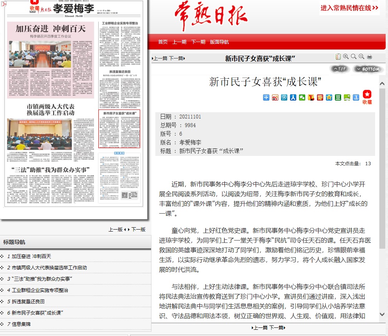The height and width of the screenshot is (336, 388).
Task: Bookmark article with the red star 收藏 icon
Action: point(367,97)
